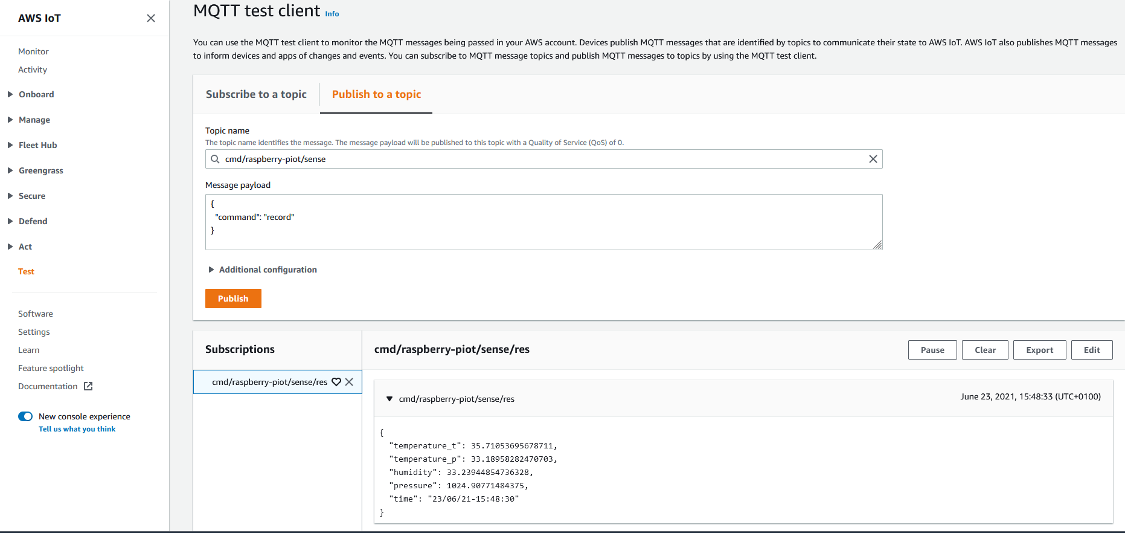Open Learn in the sidebar
The width and height of the screenshot is (1125, 533).
pos(28,350)
